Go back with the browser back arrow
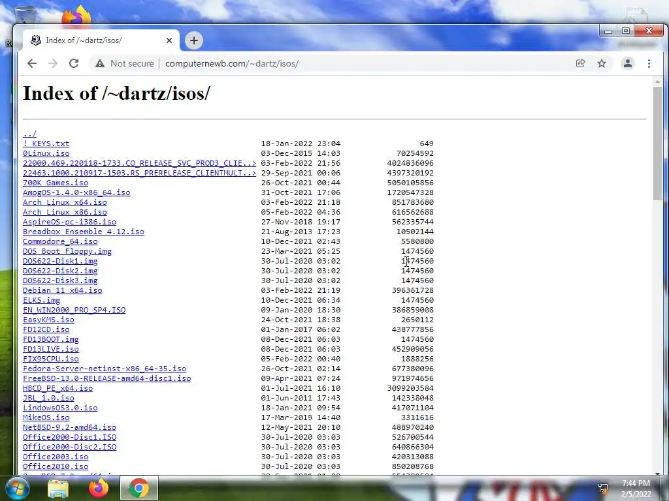 coord(32,63)
